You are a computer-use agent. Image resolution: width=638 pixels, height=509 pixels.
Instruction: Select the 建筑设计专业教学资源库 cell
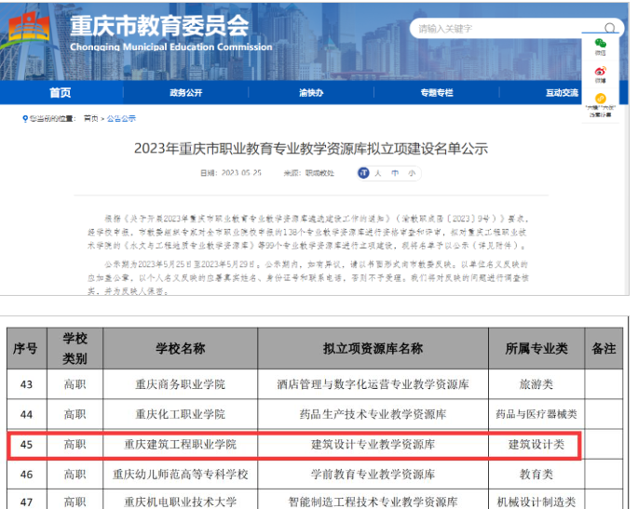pyautogui.click(x=373, y=445)
